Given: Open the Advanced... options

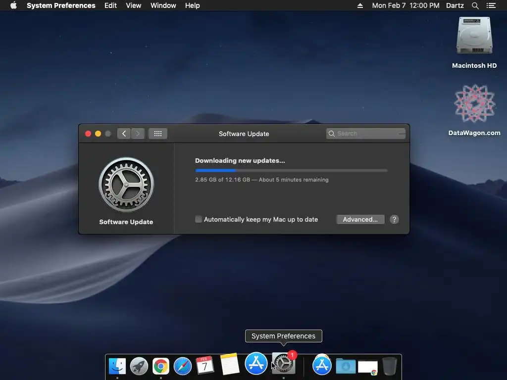Looking at the screenshot, I should pos(360,219).
